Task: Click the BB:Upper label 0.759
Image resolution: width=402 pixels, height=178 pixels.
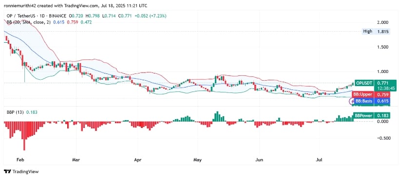Action: pos(371,95)
